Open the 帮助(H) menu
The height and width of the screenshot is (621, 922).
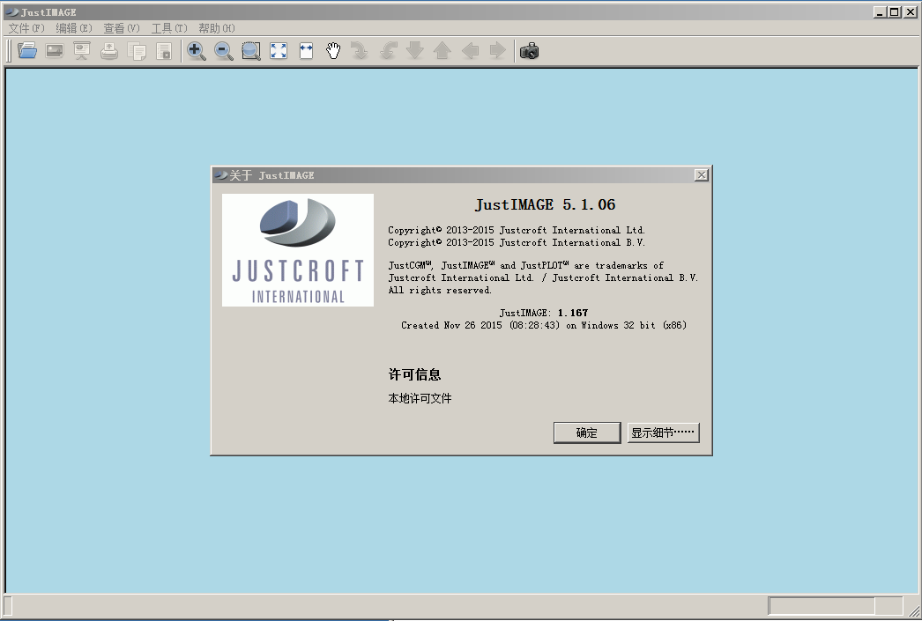(x=217, y=28)
